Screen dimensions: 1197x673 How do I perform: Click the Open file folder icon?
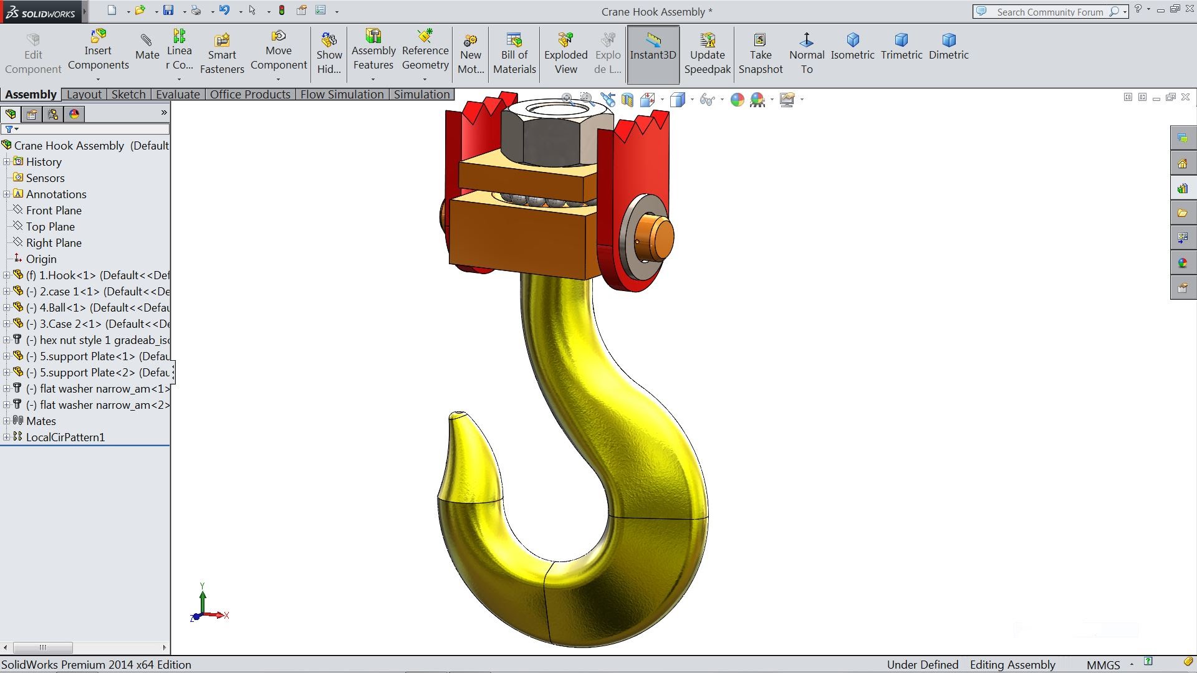140,10
